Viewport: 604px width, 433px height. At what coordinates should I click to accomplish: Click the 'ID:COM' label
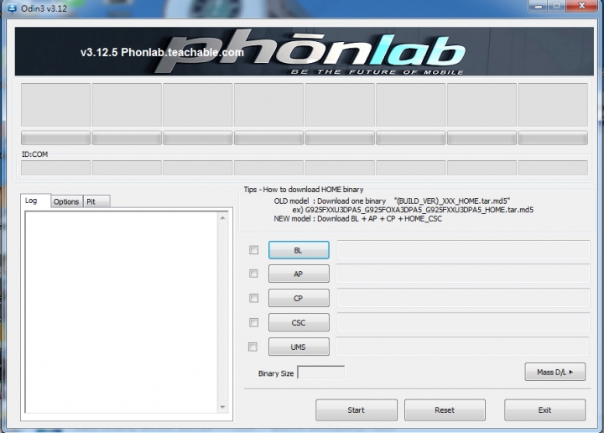[x=34, y=154]
